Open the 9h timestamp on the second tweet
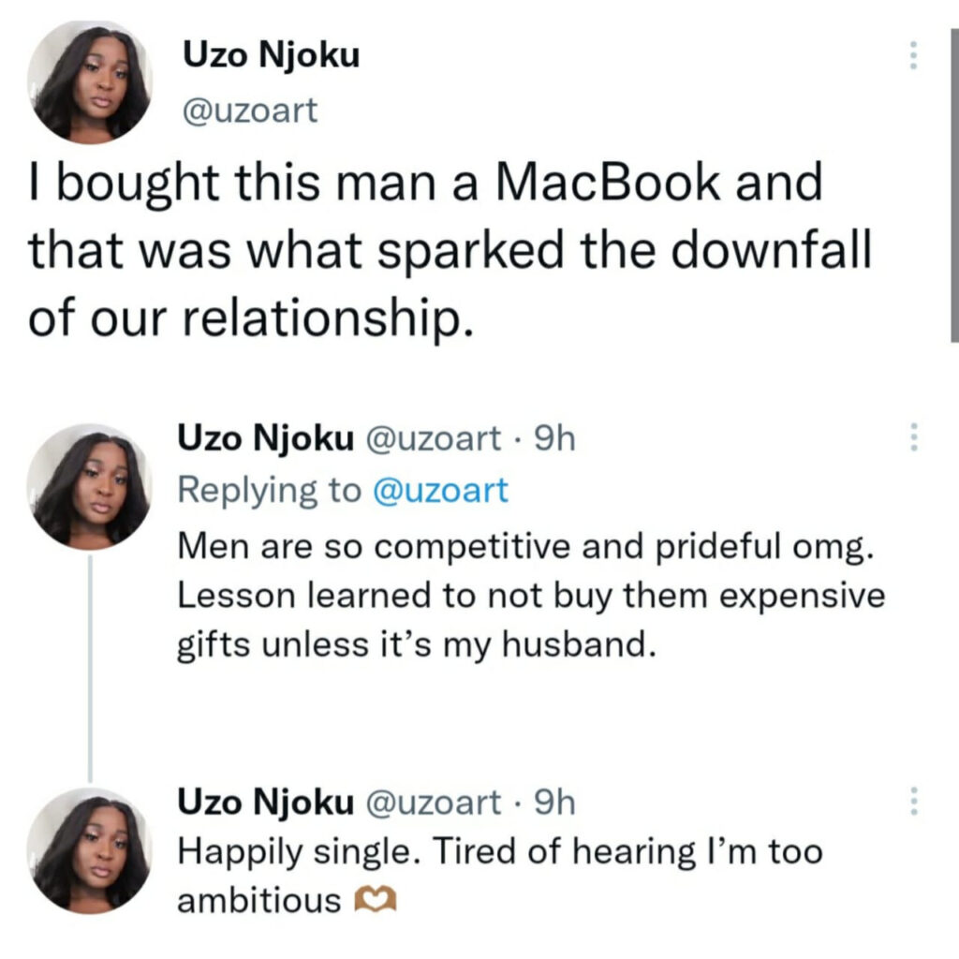Screen dimensions: 959x959 (x=554, y=438)
